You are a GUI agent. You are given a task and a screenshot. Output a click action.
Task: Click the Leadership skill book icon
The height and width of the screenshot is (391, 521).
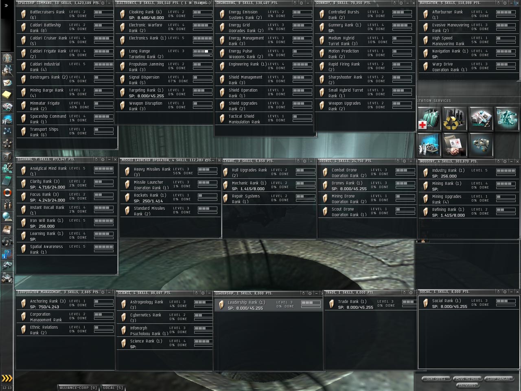221,305
